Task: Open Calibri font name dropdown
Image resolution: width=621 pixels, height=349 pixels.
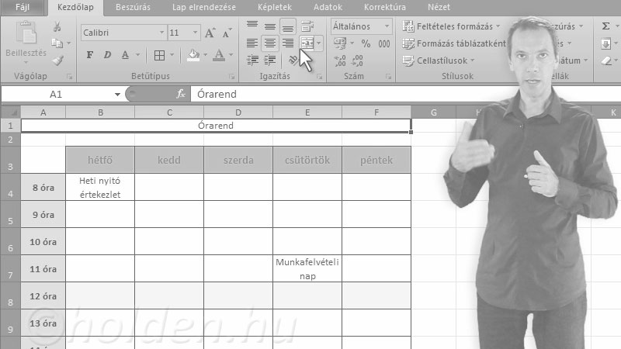Action: click(161, 33)
